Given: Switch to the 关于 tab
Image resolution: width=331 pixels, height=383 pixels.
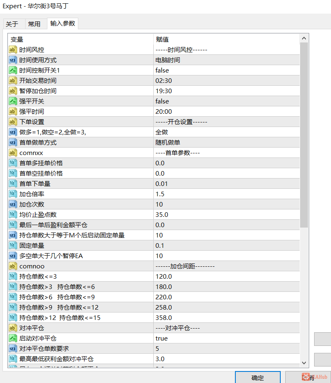Looking at the screenshot, I should tap(14, 24).
